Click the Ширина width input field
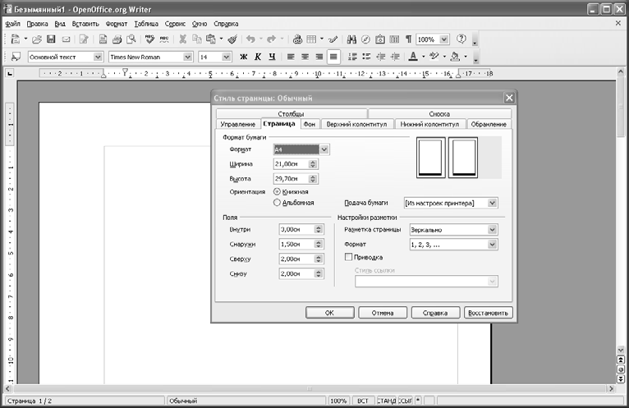Image resolution: width=629 pixels, height=408 pixels. coord(290,164)
